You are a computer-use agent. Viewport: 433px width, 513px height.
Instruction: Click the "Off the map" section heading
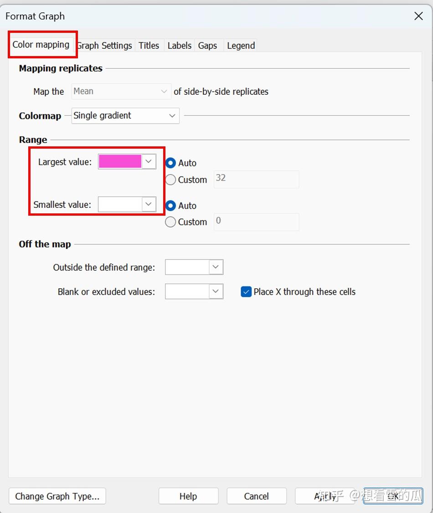click(x=45, y=244)
